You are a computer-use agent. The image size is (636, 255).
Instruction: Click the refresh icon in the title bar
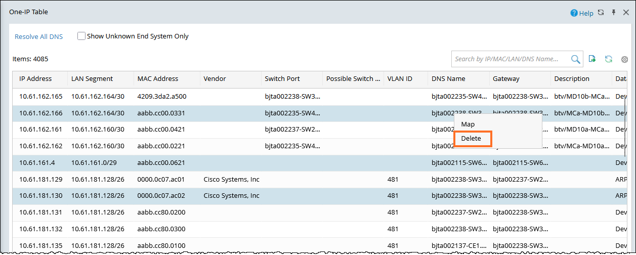[601, 13]
